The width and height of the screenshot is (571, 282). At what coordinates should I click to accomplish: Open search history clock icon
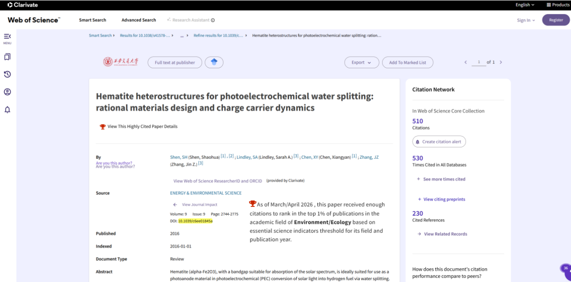click(x=7, y=74)
